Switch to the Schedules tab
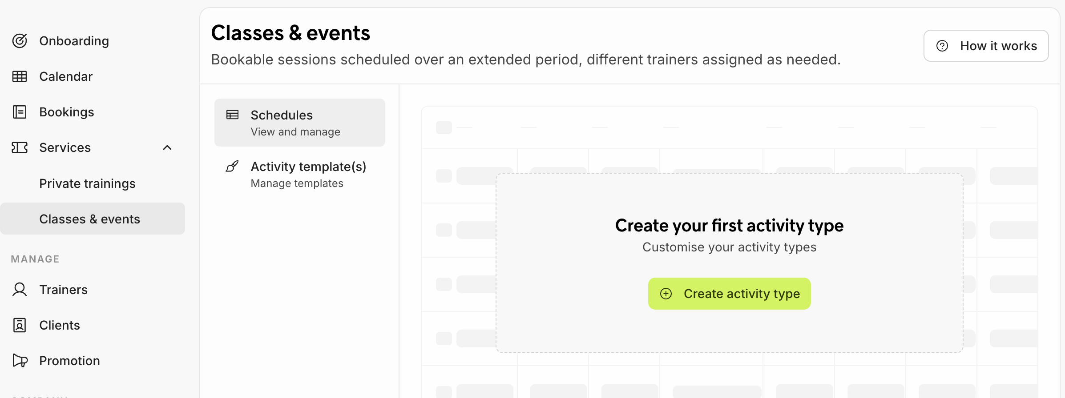Screen dimensions: 1065x398 coord(300,123)
